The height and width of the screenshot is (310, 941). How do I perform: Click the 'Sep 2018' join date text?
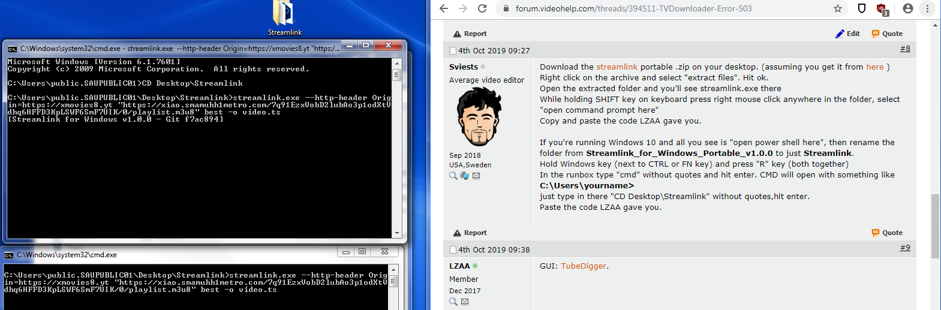pyautogui.click(x=465, y=155)
